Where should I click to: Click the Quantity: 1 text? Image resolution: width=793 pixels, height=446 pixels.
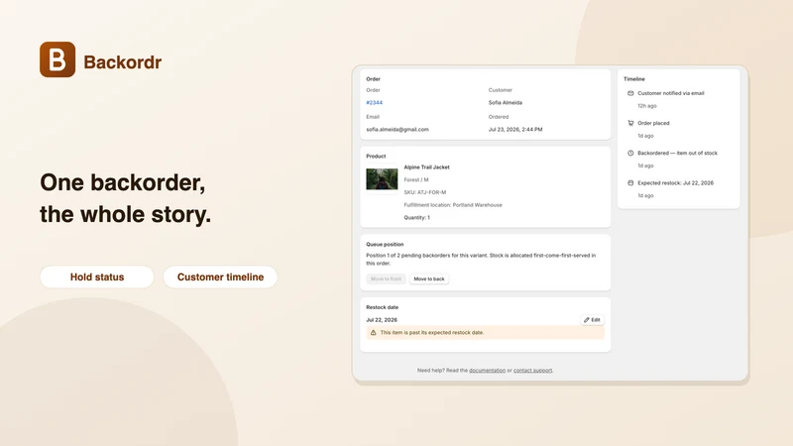(416, 217)
